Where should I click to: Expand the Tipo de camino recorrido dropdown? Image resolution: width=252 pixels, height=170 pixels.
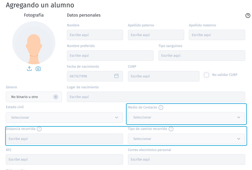(186, 139)
